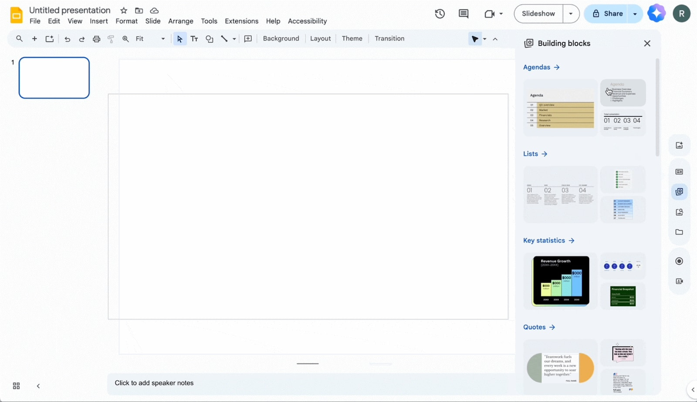Open version history
Image resolution: width=697 pixels, height=402 pixels.
(439, 14)
